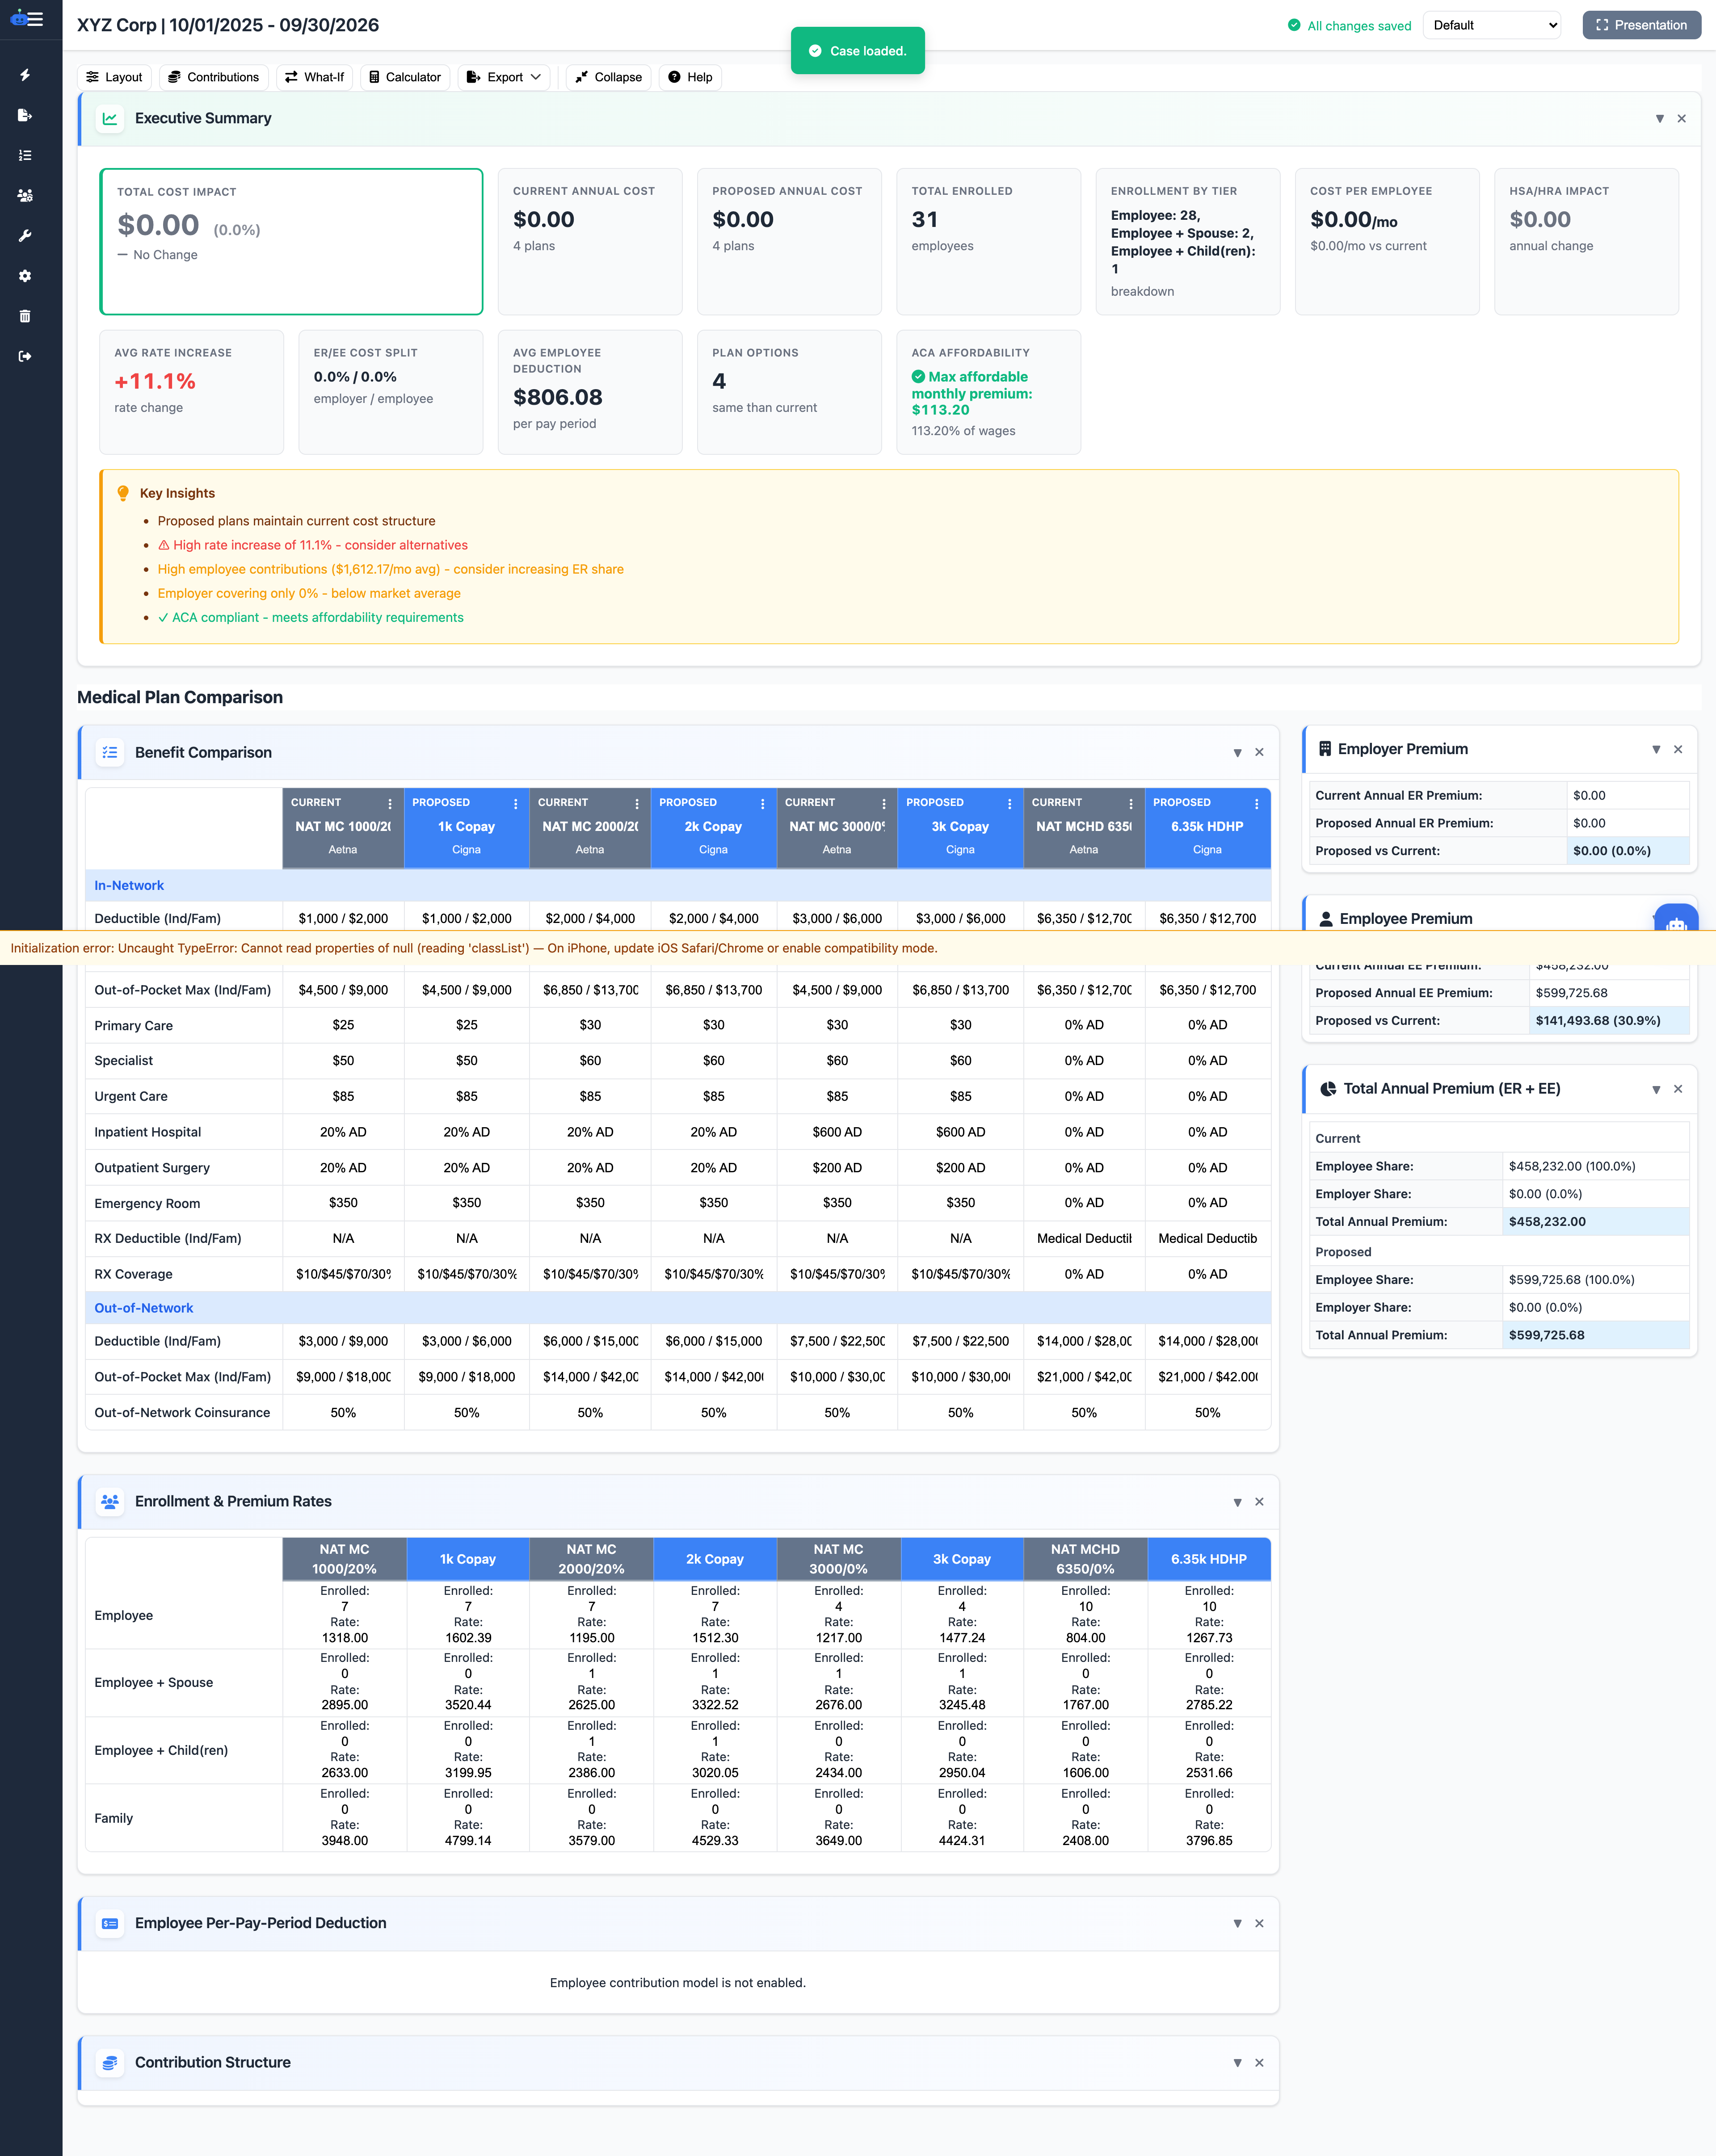Open the document export icon in the sidebar
Viewport: 1716px width, 2156px height.
(x=24, y=115)
